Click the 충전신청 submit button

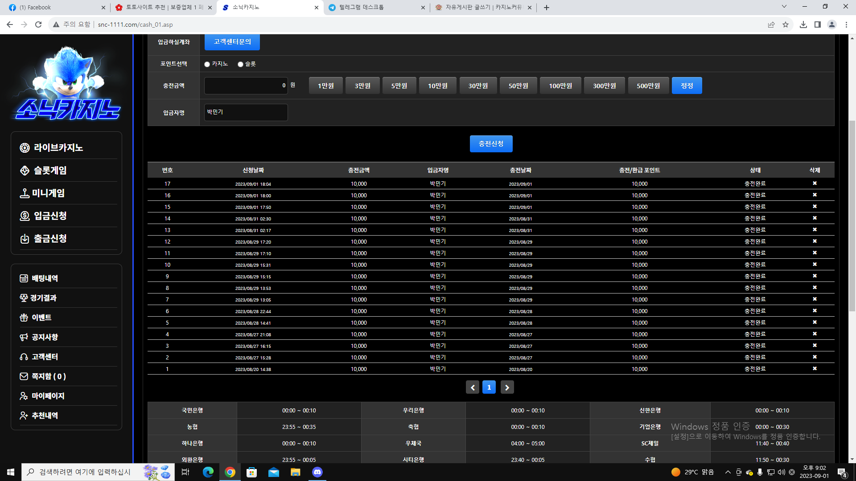tap(491, 144)
